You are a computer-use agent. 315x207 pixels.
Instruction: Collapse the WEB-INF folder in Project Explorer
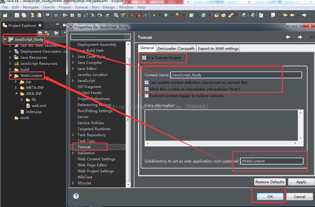[16, 93]
